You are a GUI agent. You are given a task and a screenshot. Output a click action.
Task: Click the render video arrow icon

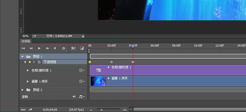30,110
